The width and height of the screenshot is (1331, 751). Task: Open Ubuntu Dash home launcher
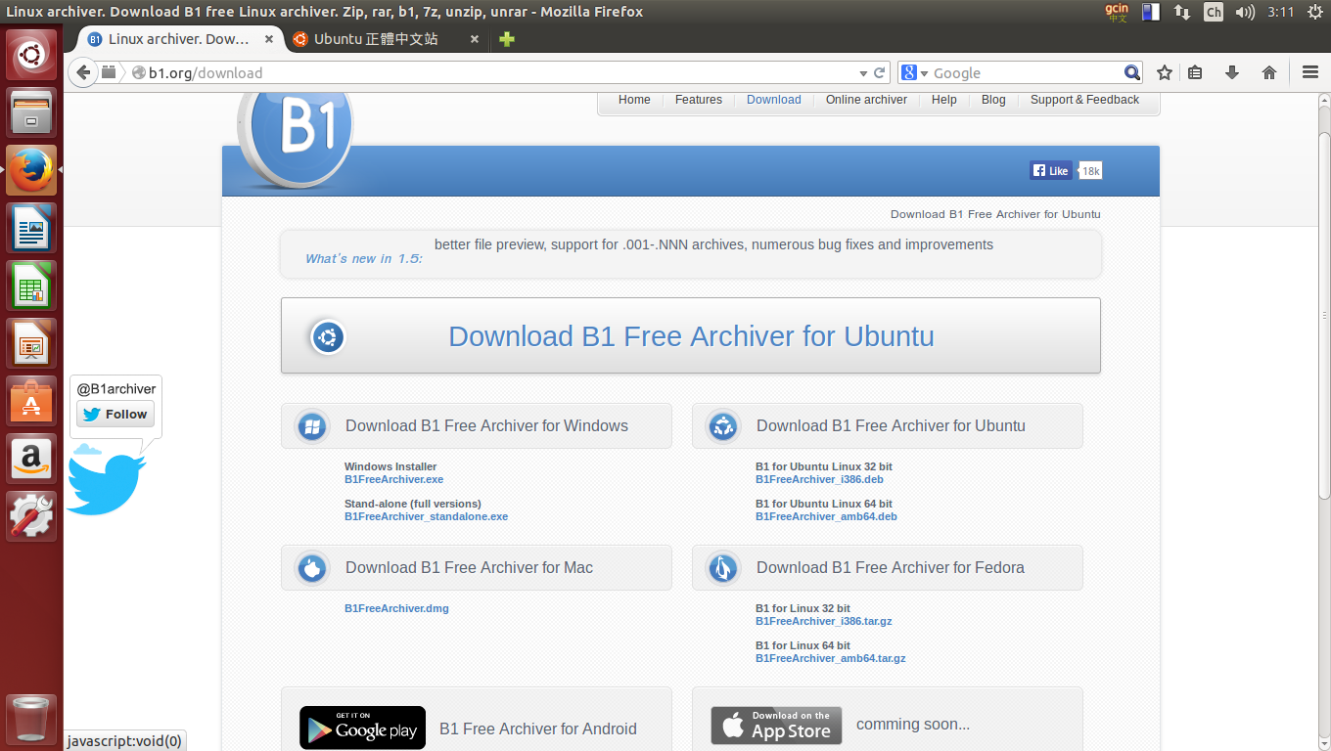(x=32, y=55)
